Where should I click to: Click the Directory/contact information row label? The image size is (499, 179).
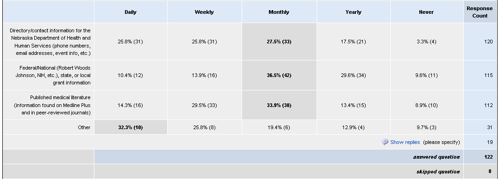50,42
